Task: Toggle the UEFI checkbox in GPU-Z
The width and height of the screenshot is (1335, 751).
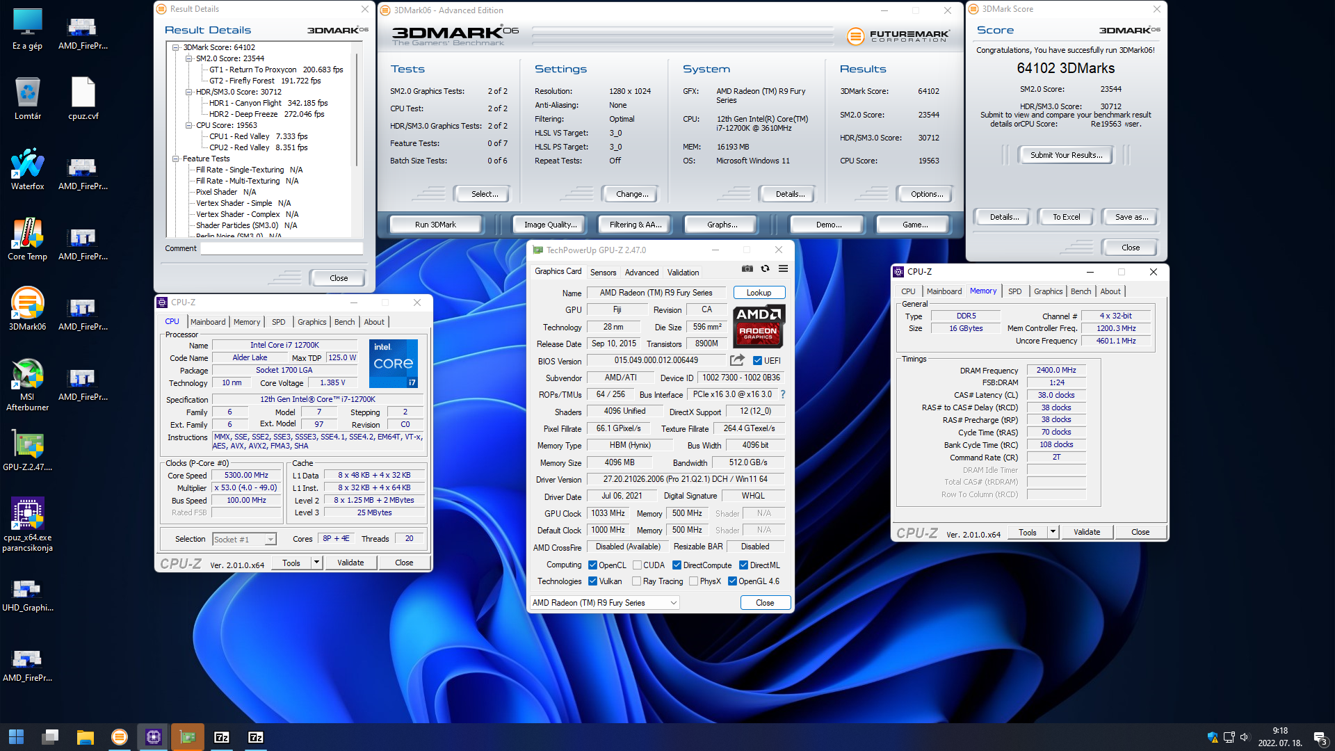Action: tap(757, 360)
